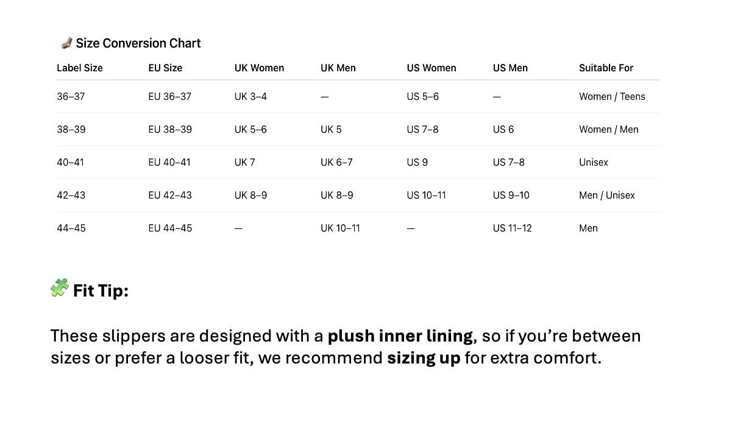
Task: Click the UK Women column header
Action: pyautogui.click(x=259, y=68)
